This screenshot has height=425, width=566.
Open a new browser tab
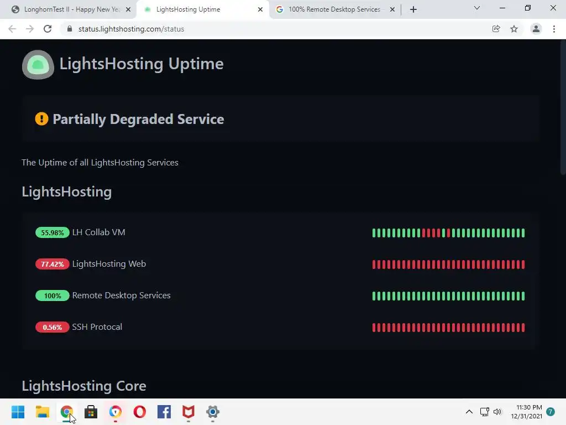(x=413, y=9)
